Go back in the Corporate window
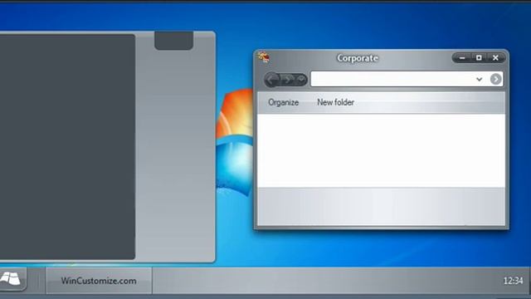The height and width of the screenshot is (299, 531). pyautogui.click(x=272, y=80)
